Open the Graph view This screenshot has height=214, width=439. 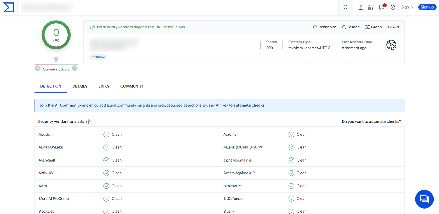tap(373, 27)
